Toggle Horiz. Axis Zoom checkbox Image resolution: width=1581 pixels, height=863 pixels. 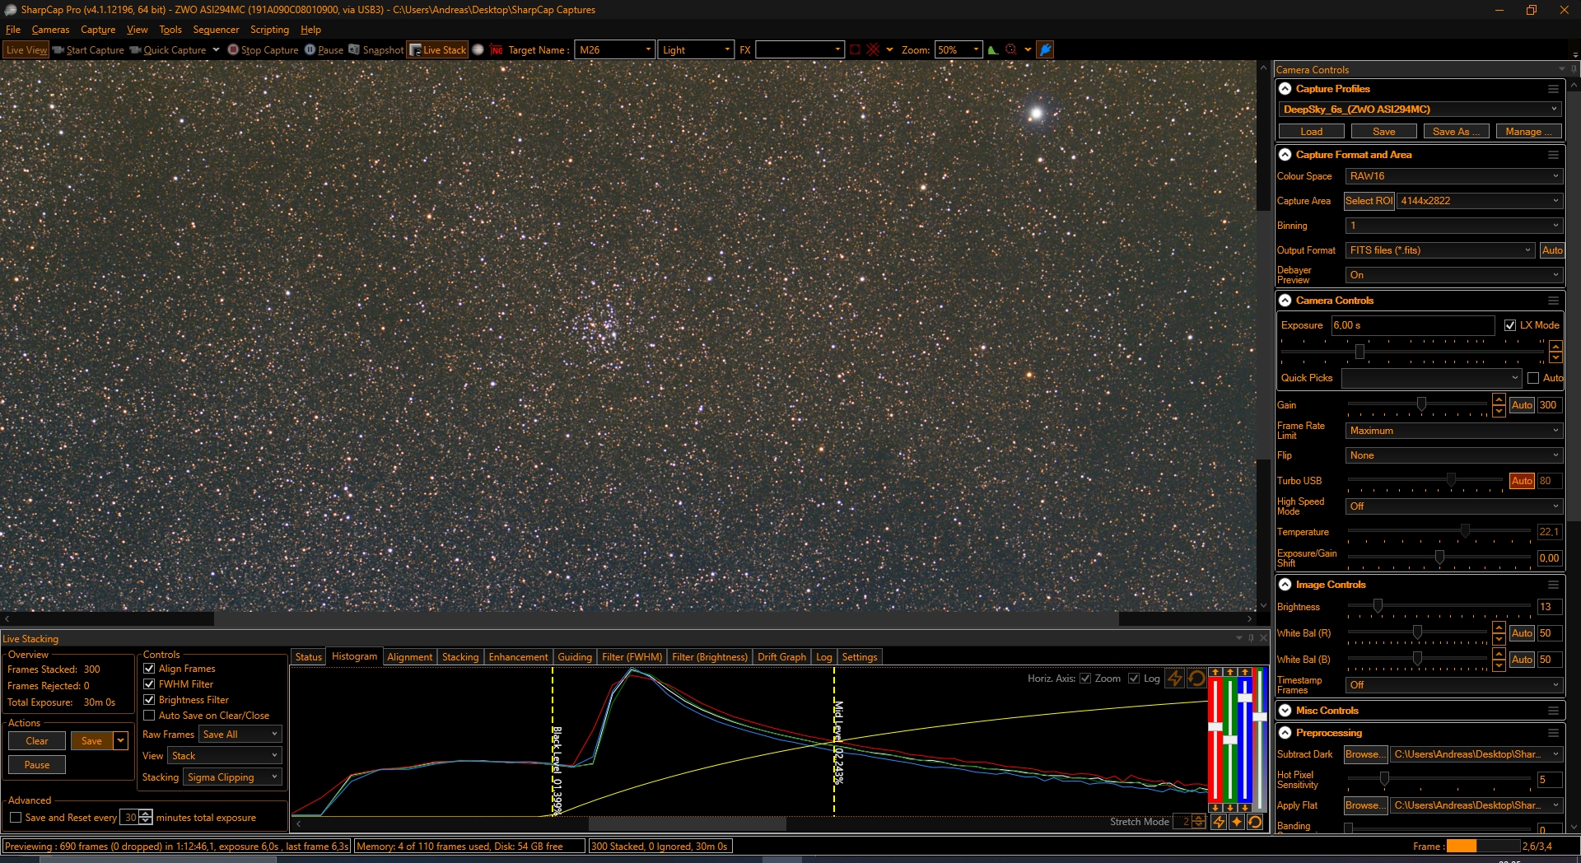pyautogui.click(x=1085, y=679)
